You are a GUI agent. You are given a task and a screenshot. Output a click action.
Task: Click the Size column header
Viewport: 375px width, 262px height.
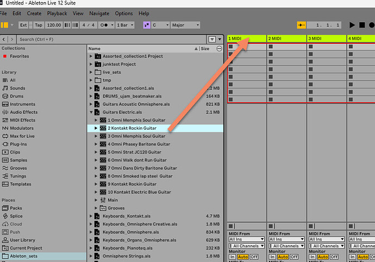click(x=205, y=49)
